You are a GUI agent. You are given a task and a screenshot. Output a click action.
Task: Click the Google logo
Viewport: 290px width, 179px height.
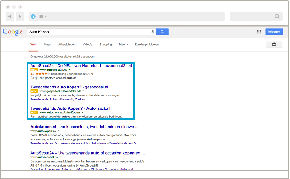pos(13,32)
